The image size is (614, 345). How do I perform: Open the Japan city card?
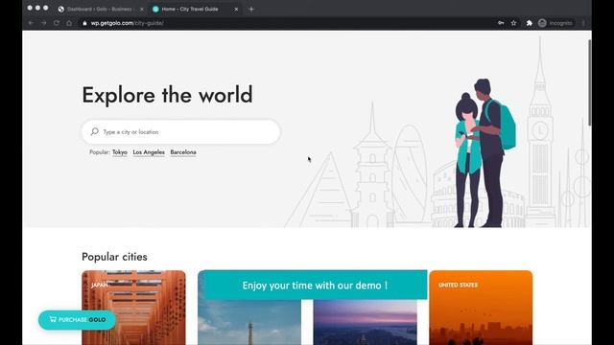pos(133,308)
